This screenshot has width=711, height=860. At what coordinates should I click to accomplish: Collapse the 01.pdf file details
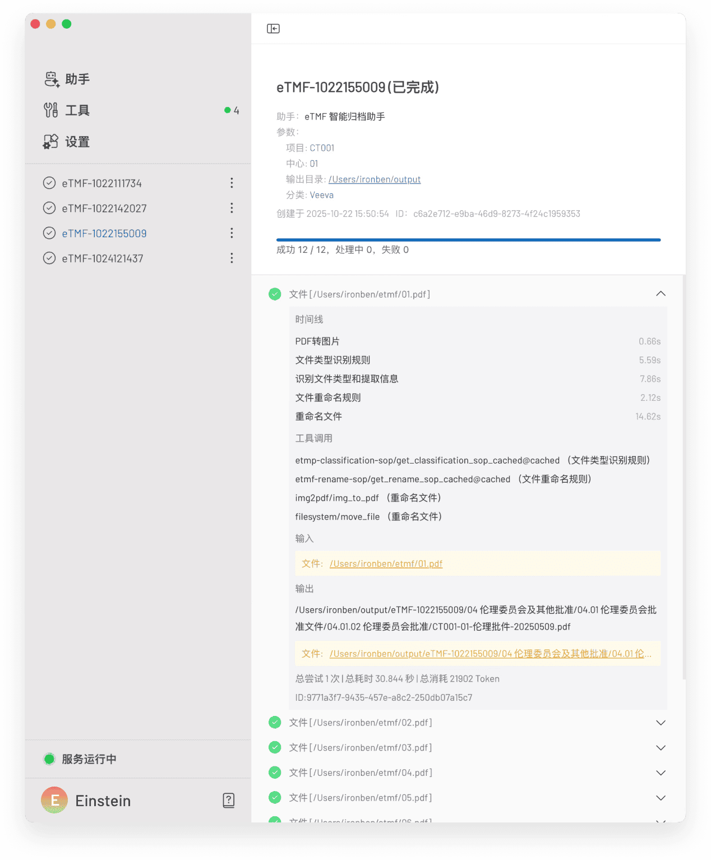661,294
